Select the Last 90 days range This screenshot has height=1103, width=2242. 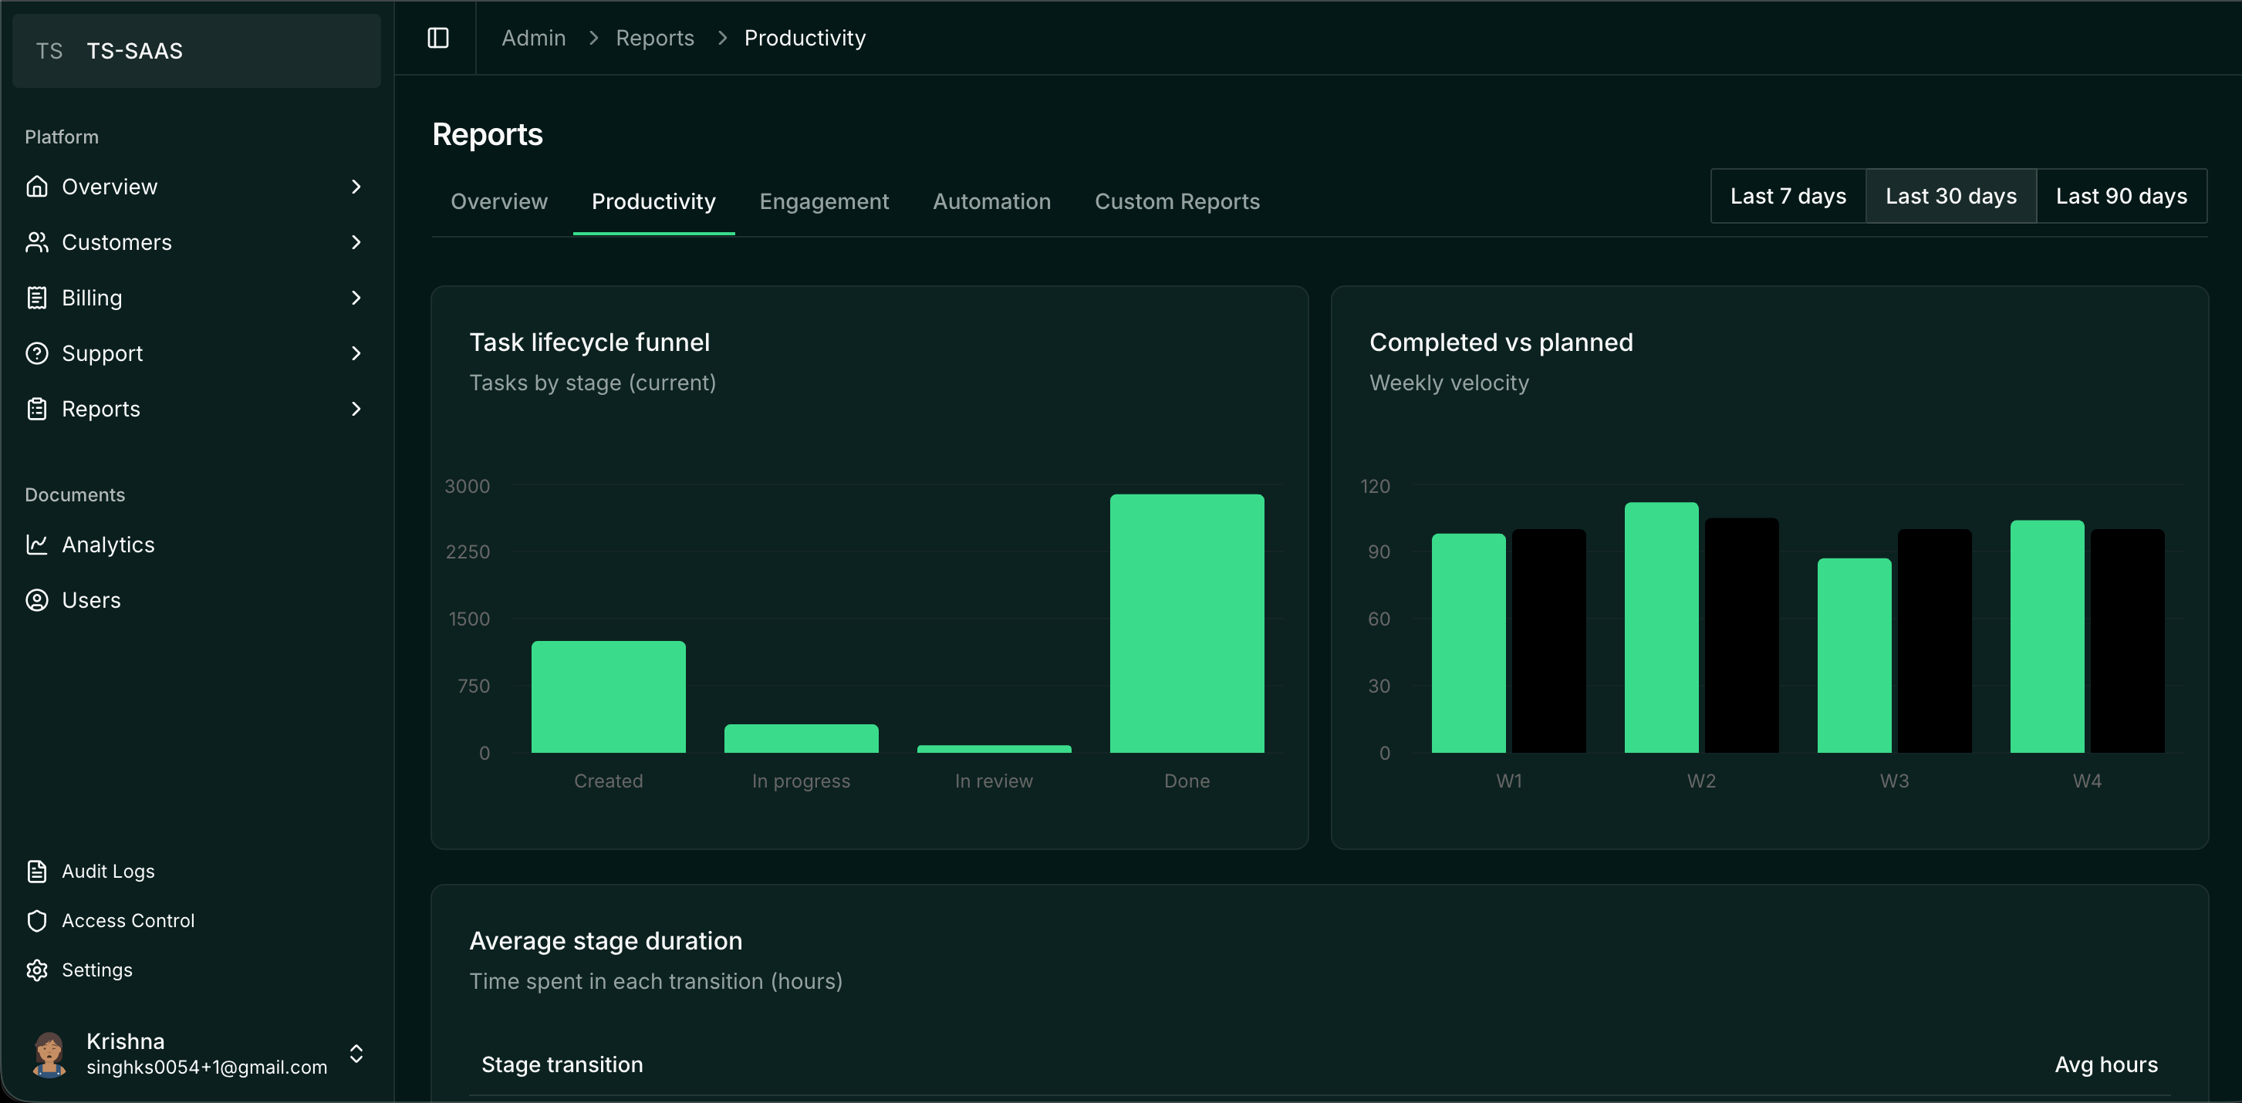coord(2121,197)
